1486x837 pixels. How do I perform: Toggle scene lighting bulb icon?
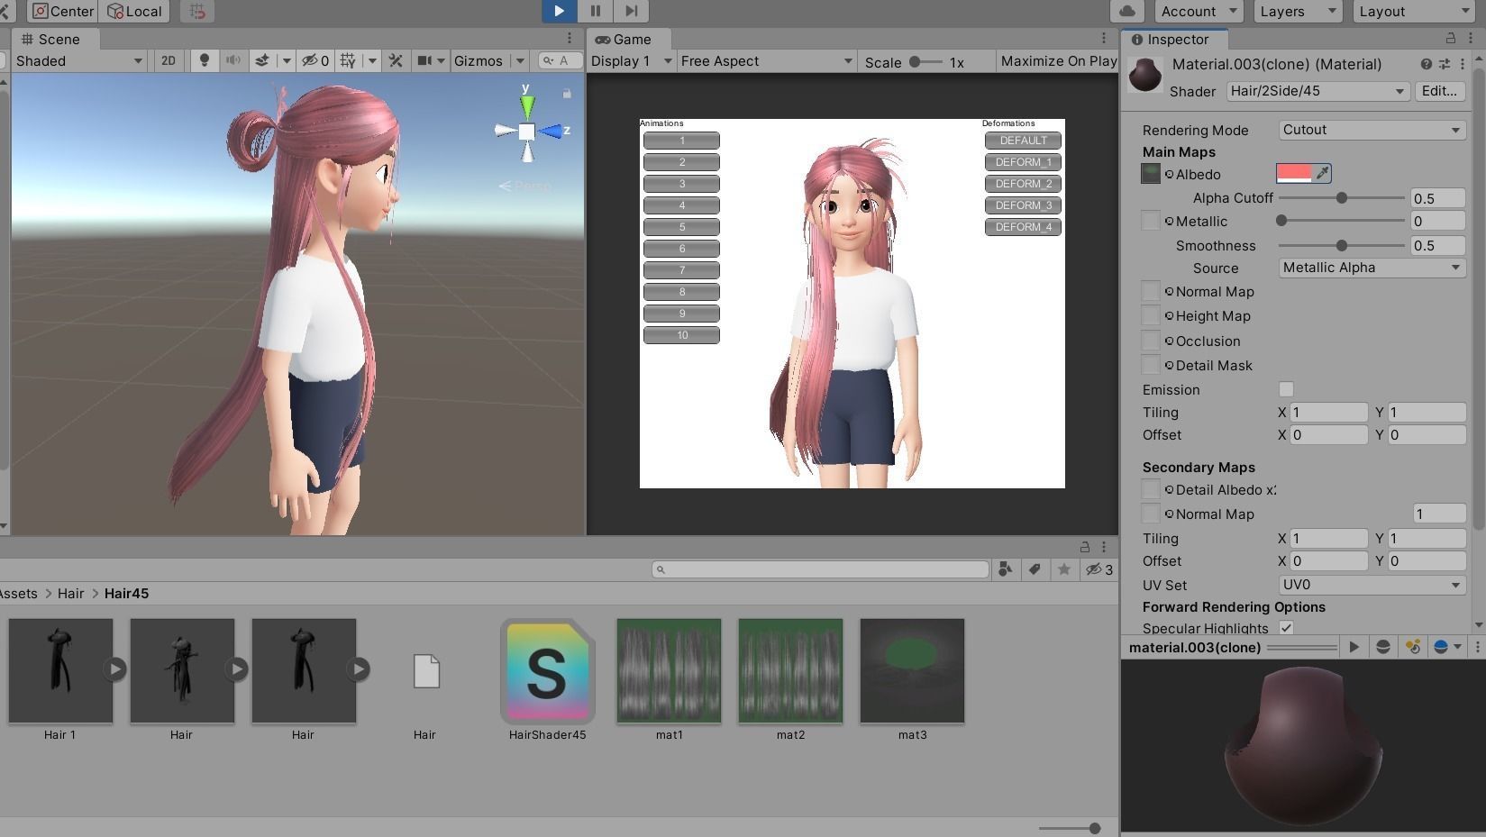[205, 60]
